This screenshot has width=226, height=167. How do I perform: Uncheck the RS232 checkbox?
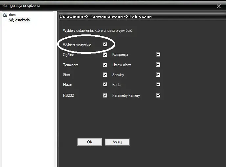point(105,95)
